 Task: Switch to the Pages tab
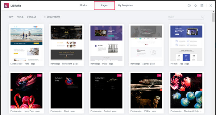104,6
